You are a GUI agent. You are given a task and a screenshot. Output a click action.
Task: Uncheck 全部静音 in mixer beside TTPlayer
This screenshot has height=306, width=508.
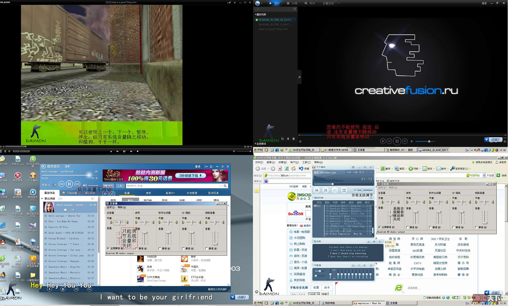(x=379, y=227)
